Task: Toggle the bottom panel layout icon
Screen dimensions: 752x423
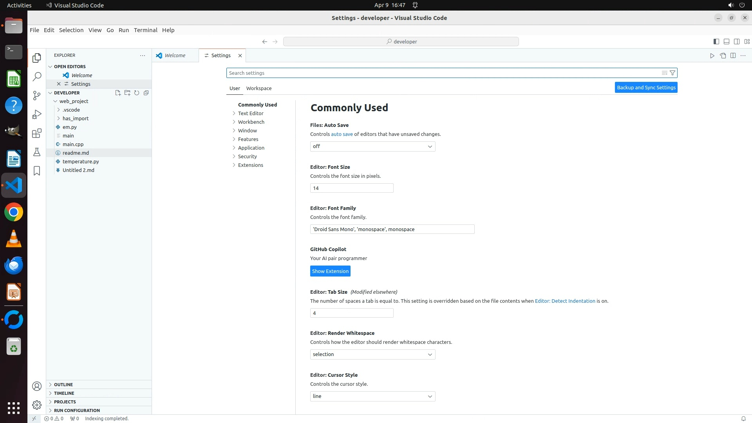Action: 726,42
